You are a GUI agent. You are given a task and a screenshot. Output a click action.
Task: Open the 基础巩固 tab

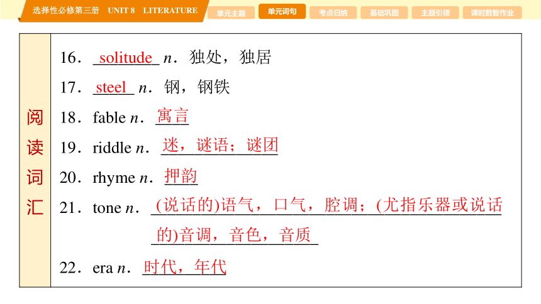click(384, 13)
